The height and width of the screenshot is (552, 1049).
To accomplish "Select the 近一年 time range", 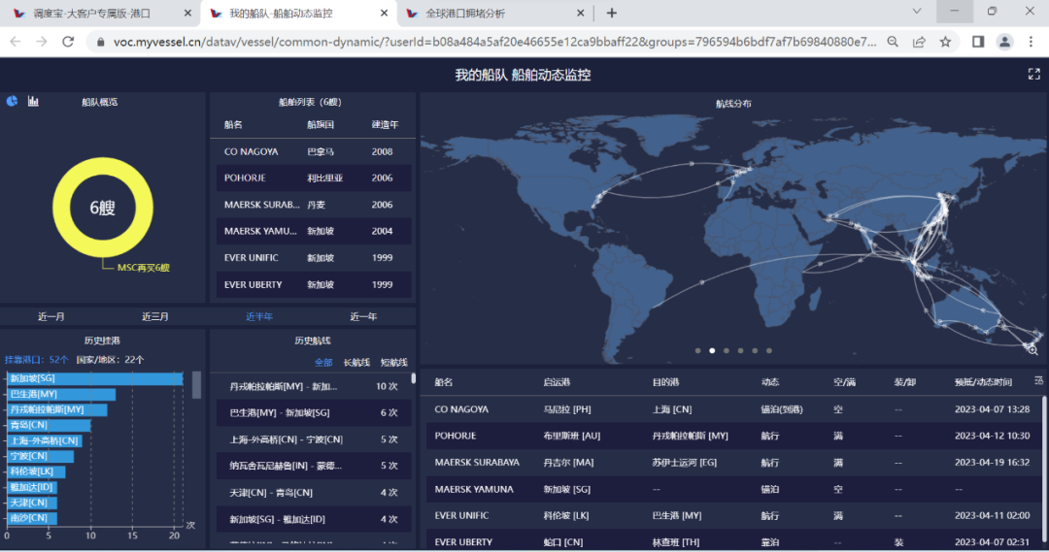I will [363, 316].
